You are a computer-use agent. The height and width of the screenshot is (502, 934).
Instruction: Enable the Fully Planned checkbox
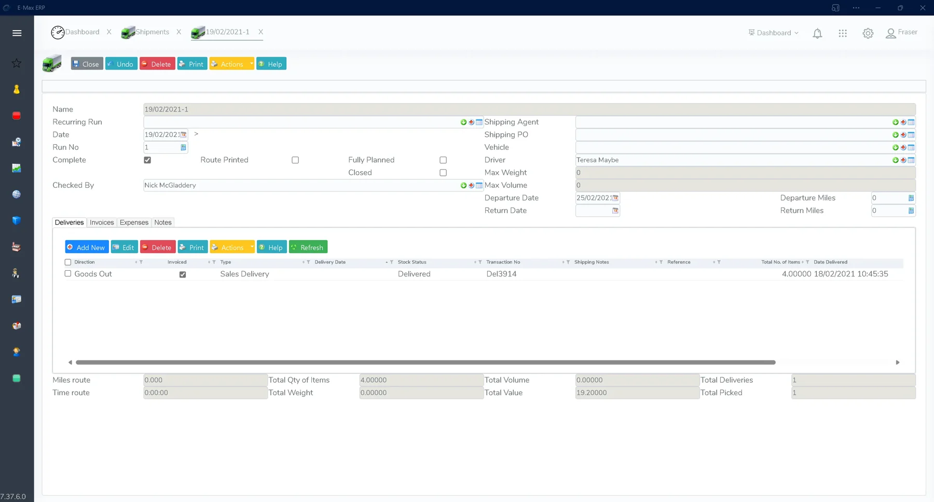(443, 160)
